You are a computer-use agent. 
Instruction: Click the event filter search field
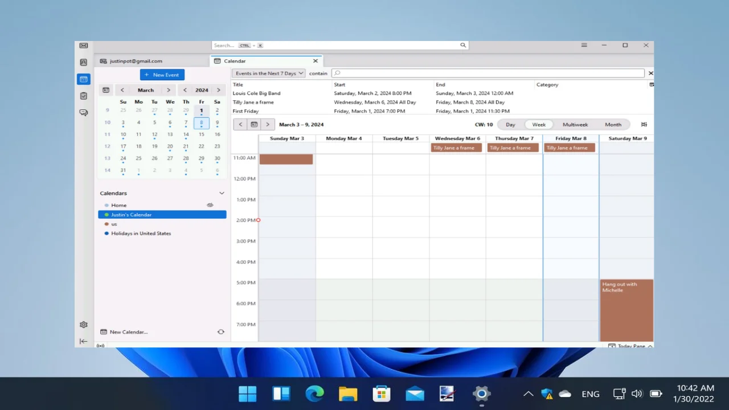pos(488,73)
